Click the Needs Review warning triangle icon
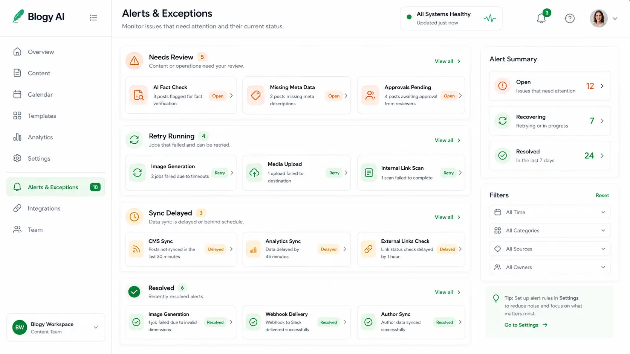 134,61
